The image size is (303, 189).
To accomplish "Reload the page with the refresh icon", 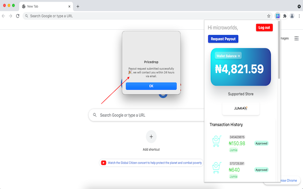I will pyautogui.click(x=18, y=16).
